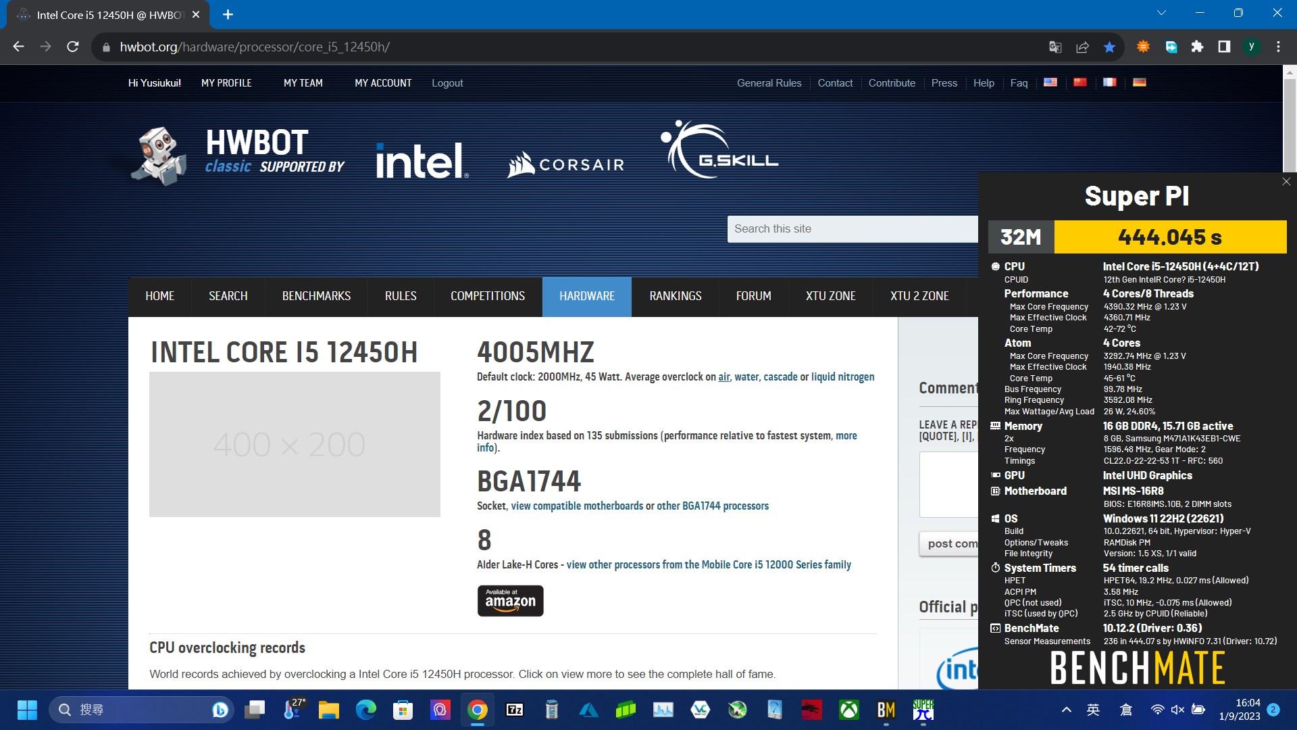Open the Press link

(944, 83)
